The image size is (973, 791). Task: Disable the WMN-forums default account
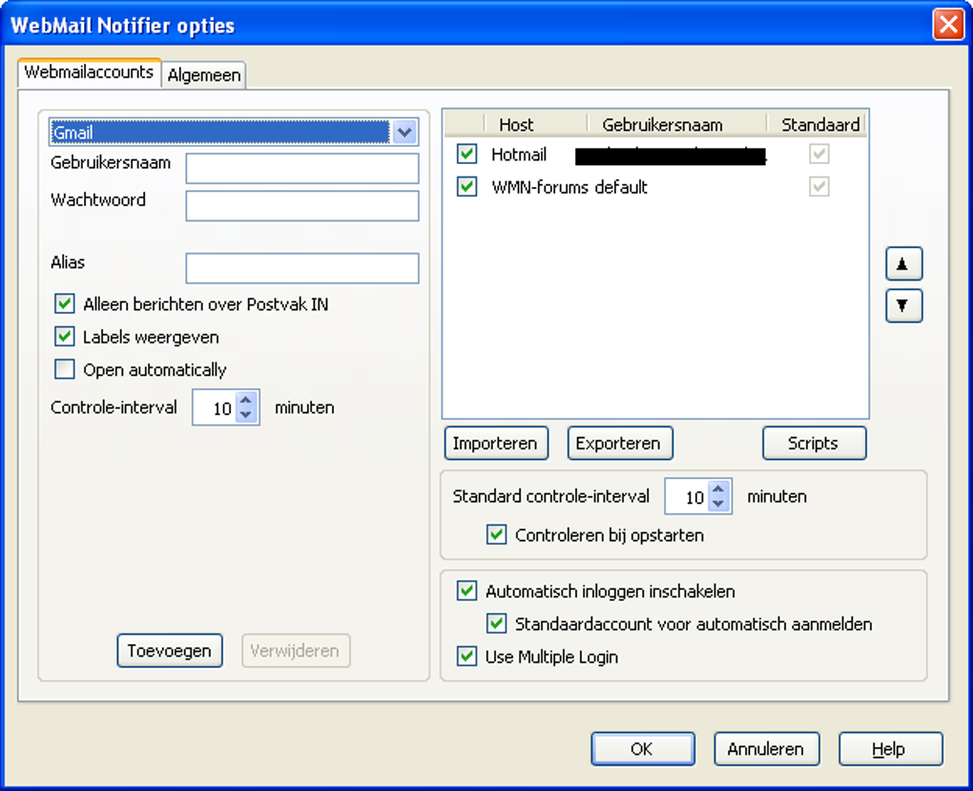coord(466,186)
